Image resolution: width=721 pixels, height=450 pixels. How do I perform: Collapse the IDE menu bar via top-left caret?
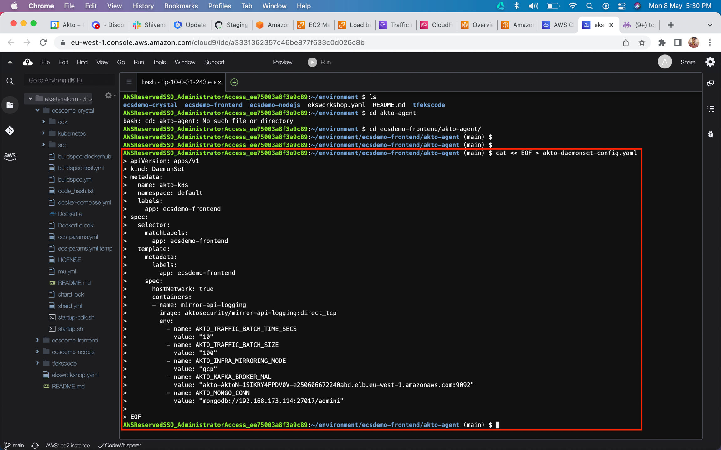pyautogui.click(x=9, y=62)
